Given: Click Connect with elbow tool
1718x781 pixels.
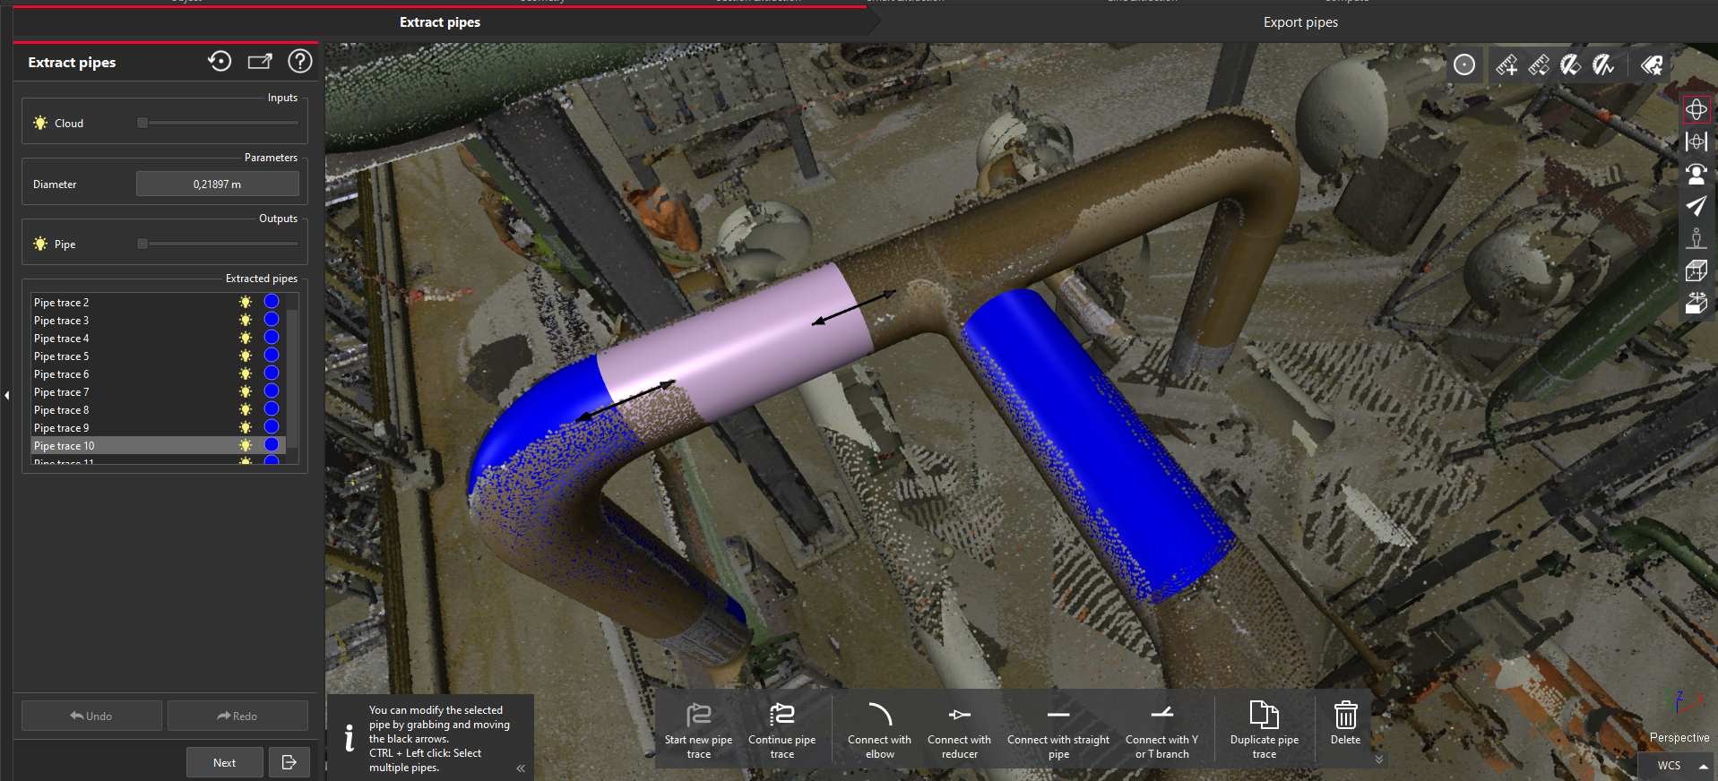Looking at the screenshot, I should (x=879, y=729).
